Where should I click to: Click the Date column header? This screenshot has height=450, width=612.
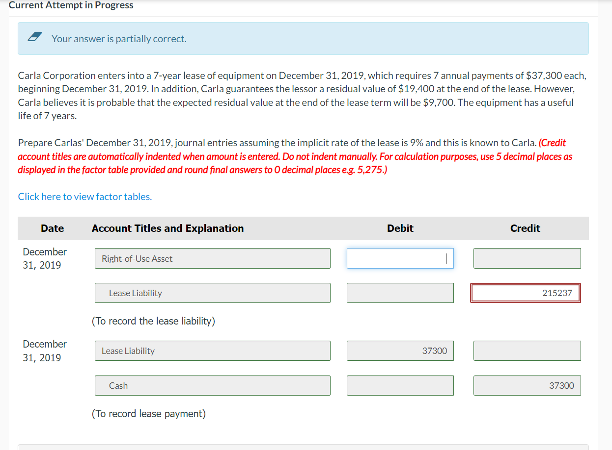[53, 228]
